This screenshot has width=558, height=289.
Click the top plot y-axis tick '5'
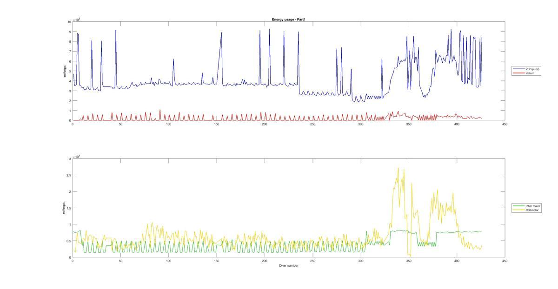click(70, 71)
